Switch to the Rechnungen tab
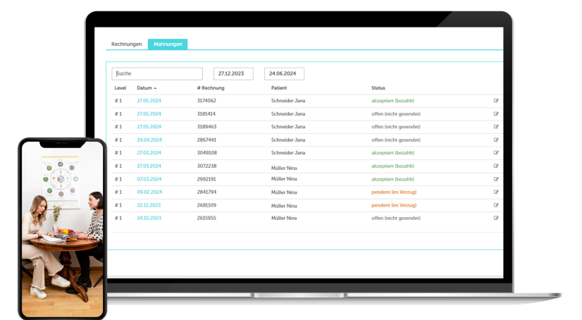This screenshot has width=582, height=320. (127, 44)
